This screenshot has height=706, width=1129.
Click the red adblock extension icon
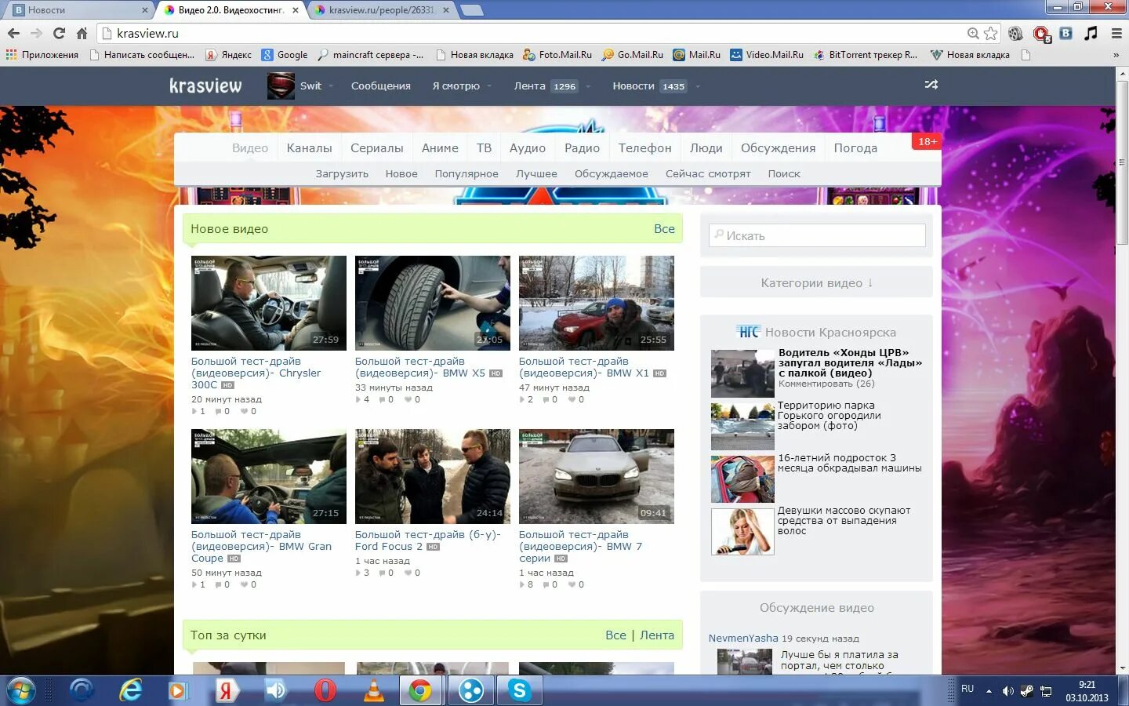[x=1041, y=34]
